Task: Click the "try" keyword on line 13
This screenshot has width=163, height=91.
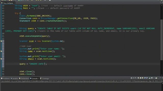Action: tap(16, 13)
